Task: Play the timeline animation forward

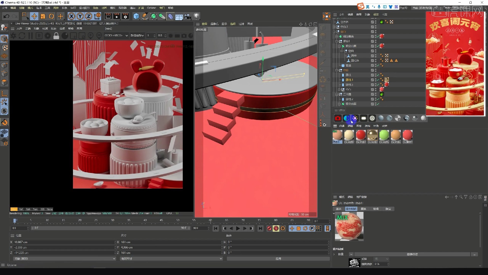Action: point(238,228)
